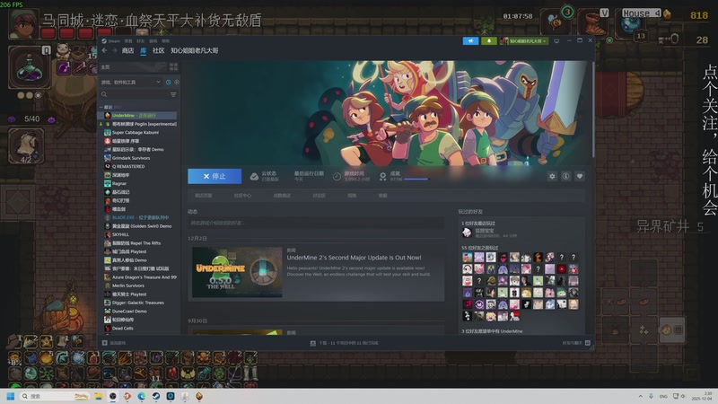This screenshot has width=718, height=404.
Task: Open File Explorer from the taskbar
Action: 99,396
